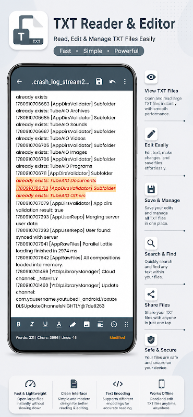The width and height of the screenshot is (193, 417).
Task: Click the 'loading finished in 2974 ms' line
Action: (46, 251)
